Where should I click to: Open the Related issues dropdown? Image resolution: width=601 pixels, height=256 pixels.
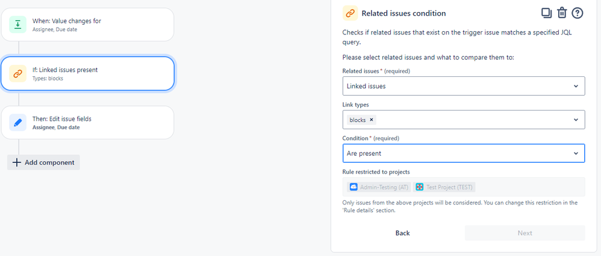[x=463, y=86]
